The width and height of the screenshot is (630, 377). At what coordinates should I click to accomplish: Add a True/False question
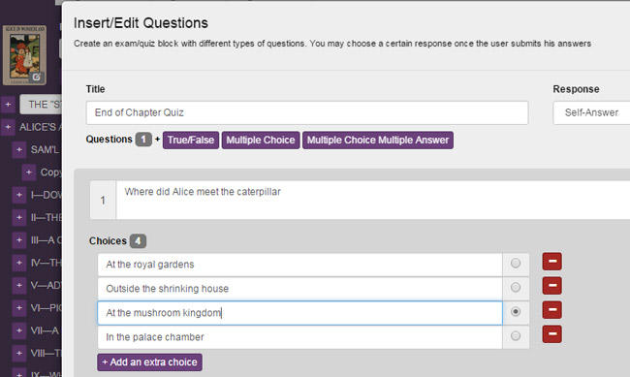point(191,141)
